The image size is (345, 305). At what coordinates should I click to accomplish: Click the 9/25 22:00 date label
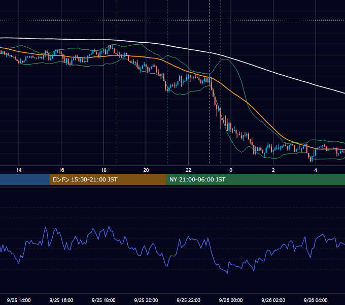coord(188,300)
